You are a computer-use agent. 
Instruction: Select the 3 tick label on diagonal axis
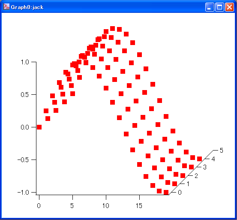205,167
